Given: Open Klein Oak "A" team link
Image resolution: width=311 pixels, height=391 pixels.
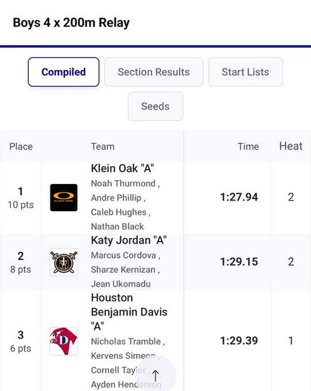Looking at the screenshot, I should tap(122, 168).
